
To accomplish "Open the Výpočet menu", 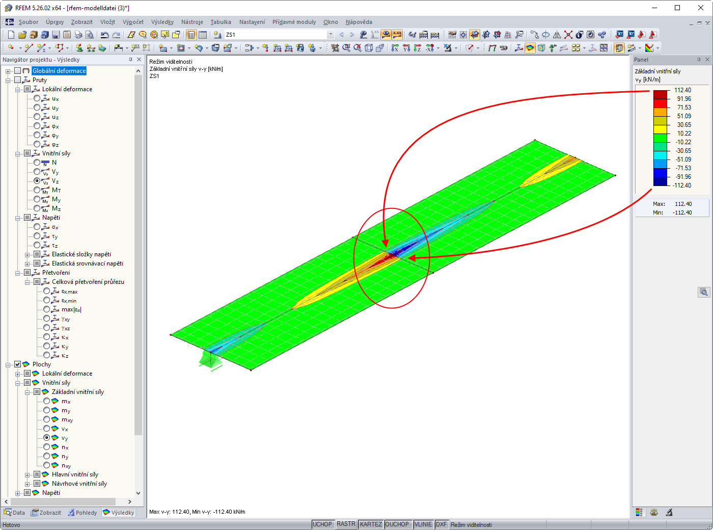I will tap(133, 22).
